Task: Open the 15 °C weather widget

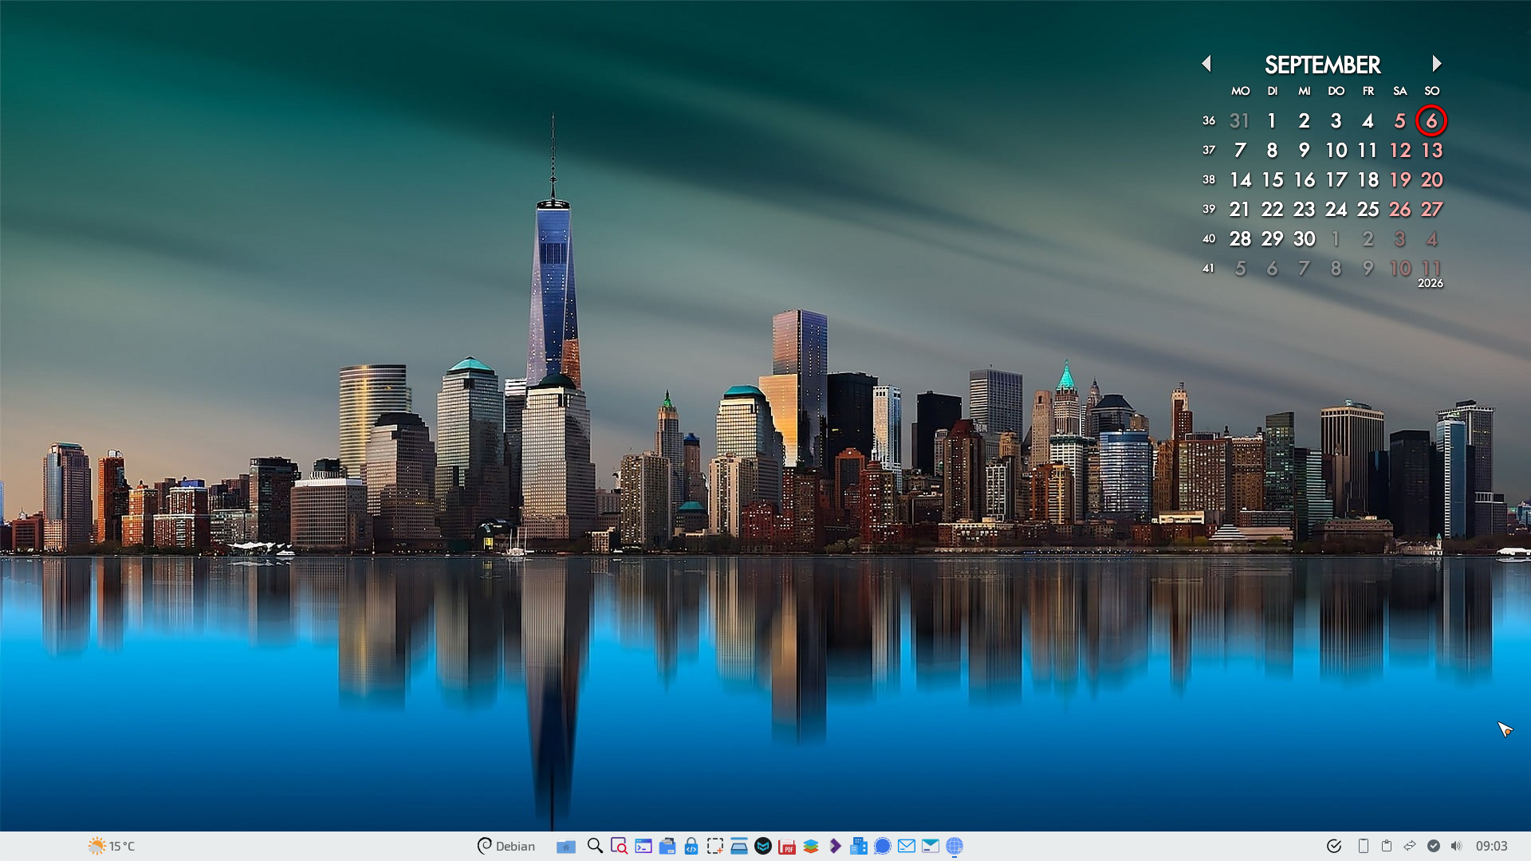Action: [111, 846]
